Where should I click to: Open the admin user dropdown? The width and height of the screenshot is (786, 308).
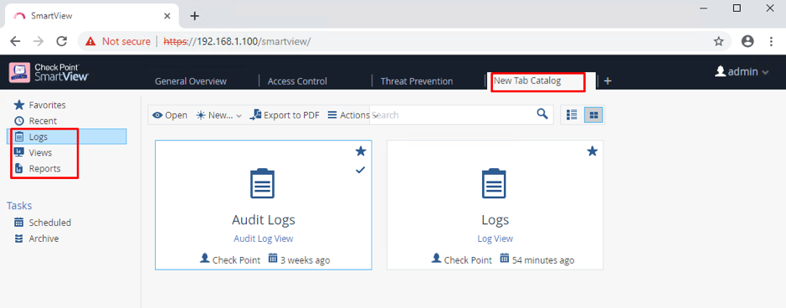tap(742, 72)
